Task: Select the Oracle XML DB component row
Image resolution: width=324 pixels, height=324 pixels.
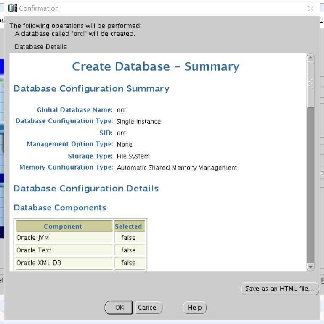Action: coord(80,263)
